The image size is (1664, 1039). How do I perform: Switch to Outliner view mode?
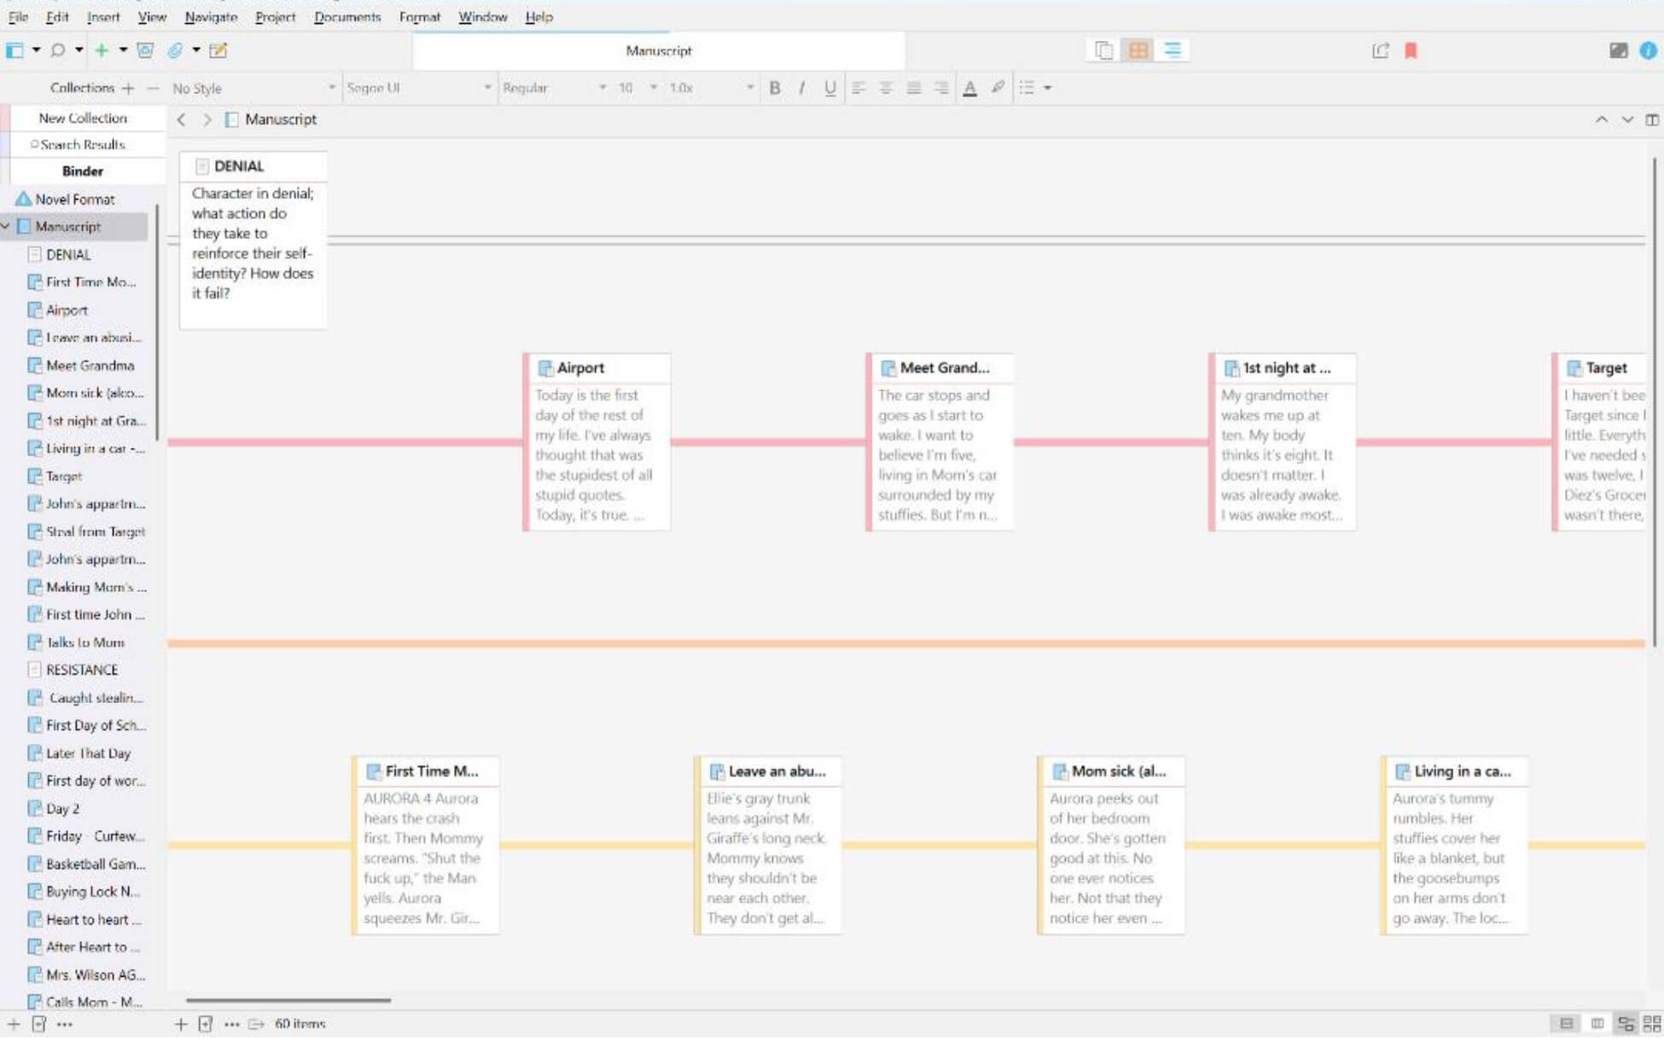1172,51
